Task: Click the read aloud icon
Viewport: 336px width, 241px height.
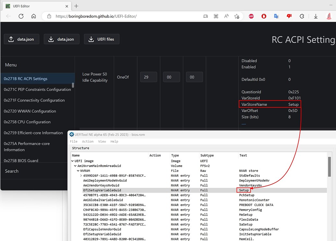Action: tap(226, 16)
